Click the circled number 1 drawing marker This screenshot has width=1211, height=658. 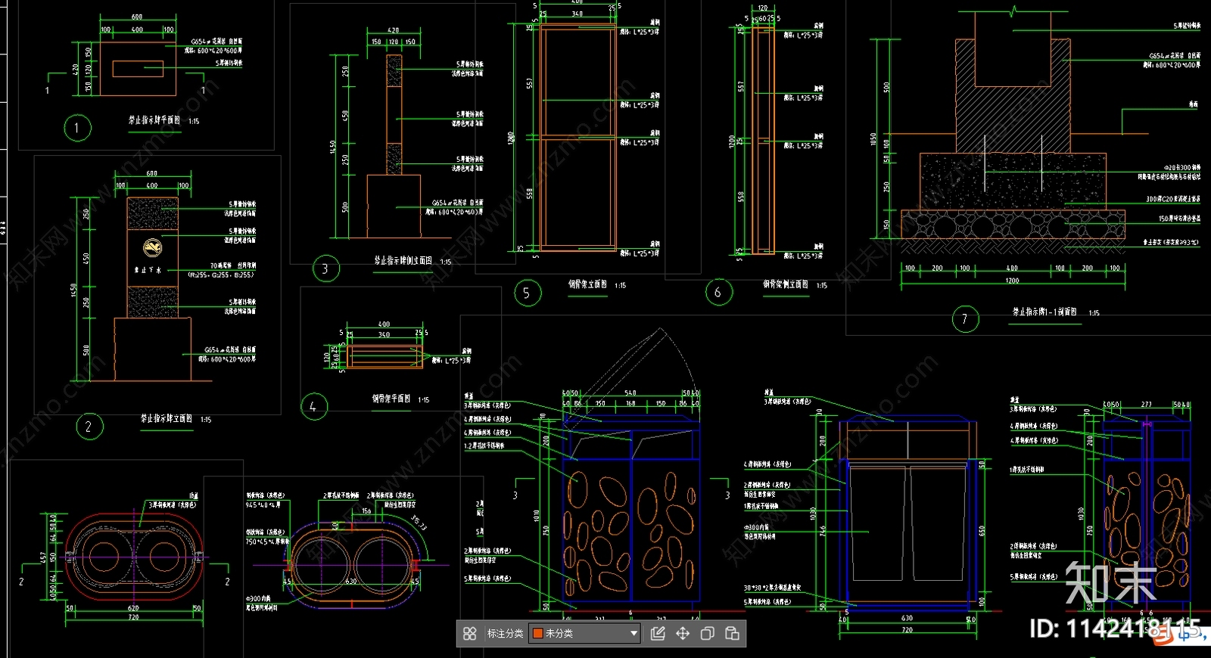[77, 128]
